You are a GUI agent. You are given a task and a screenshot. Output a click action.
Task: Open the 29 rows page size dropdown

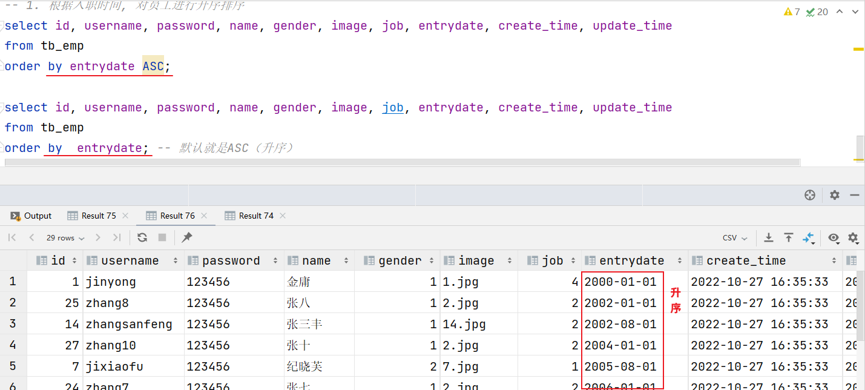click(65, 238)
